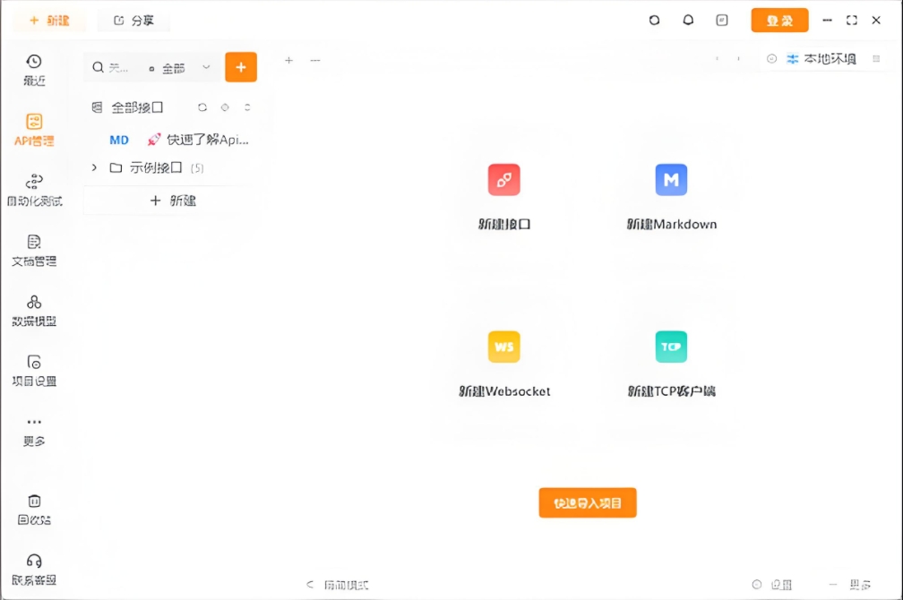Click the keyword search input field
The height and width of the screenshot is (600, 903).
[x=118, y=68]
